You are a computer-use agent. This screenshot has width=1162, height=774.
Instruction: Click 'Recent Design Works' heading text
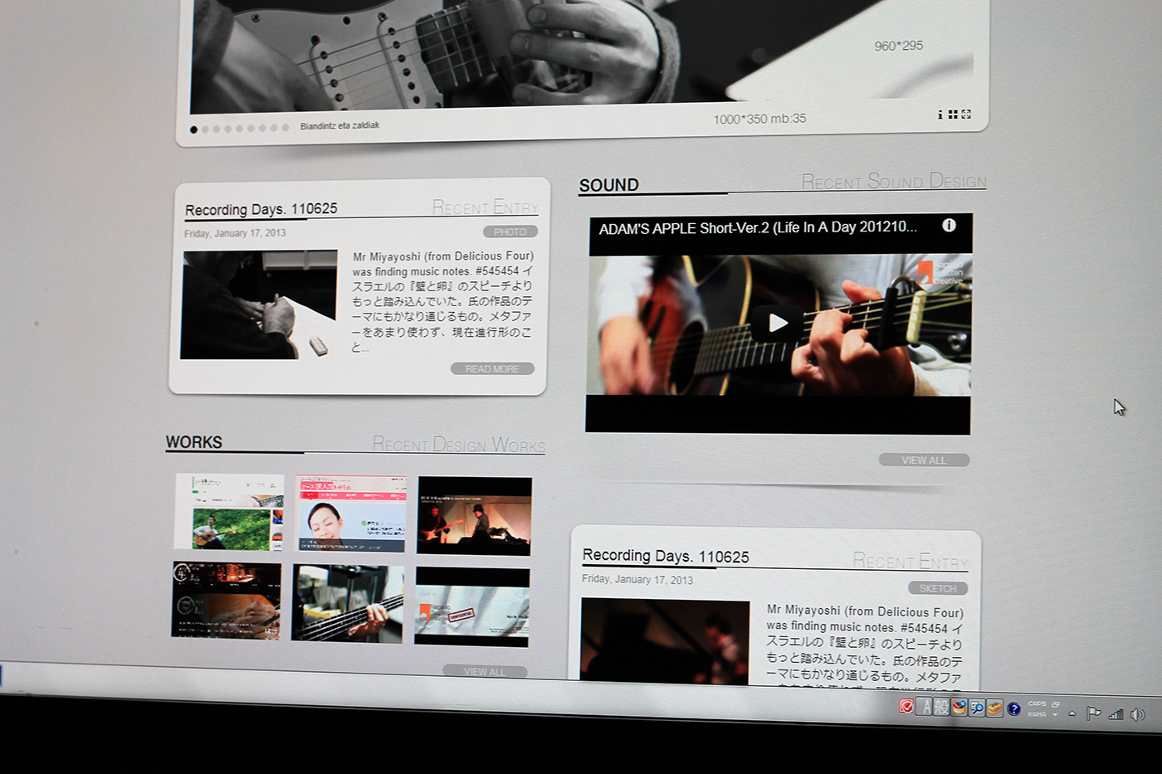pyautogui.click(x=459, y=444)
